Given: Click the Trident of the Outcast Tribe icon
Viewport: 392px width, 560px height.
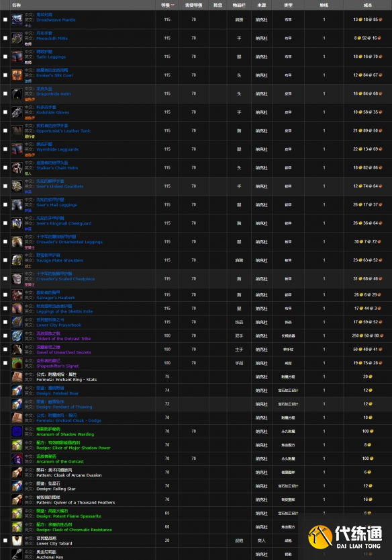Looking at the screenshot, I should pyautogui.click(x=17, y=335).
